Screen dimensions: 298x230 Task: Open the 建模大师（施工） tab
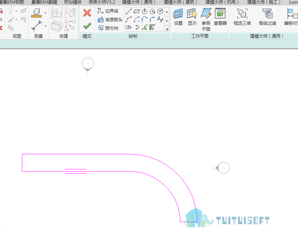click(264, 2)
